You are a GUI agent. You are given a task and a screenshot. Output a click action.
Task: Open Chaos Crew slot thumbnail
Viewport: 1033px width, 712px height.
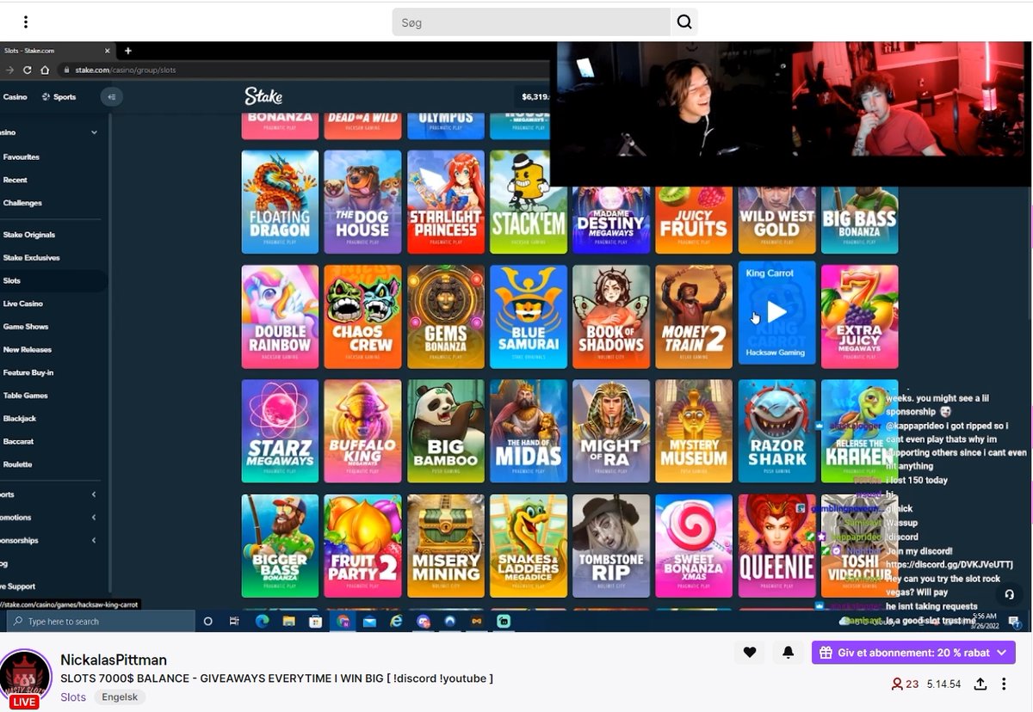(x=362, y=316)
